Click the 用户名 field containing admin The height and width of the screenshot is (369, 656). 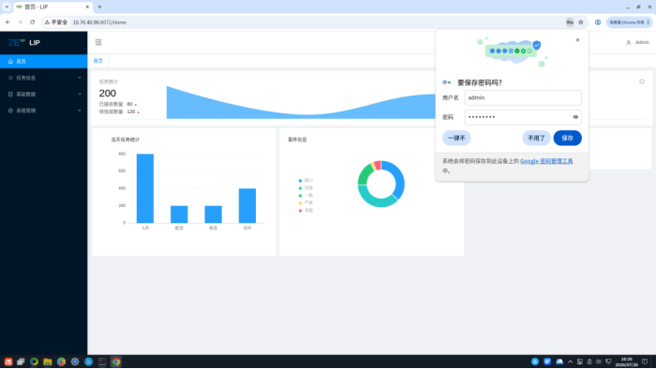523,97
